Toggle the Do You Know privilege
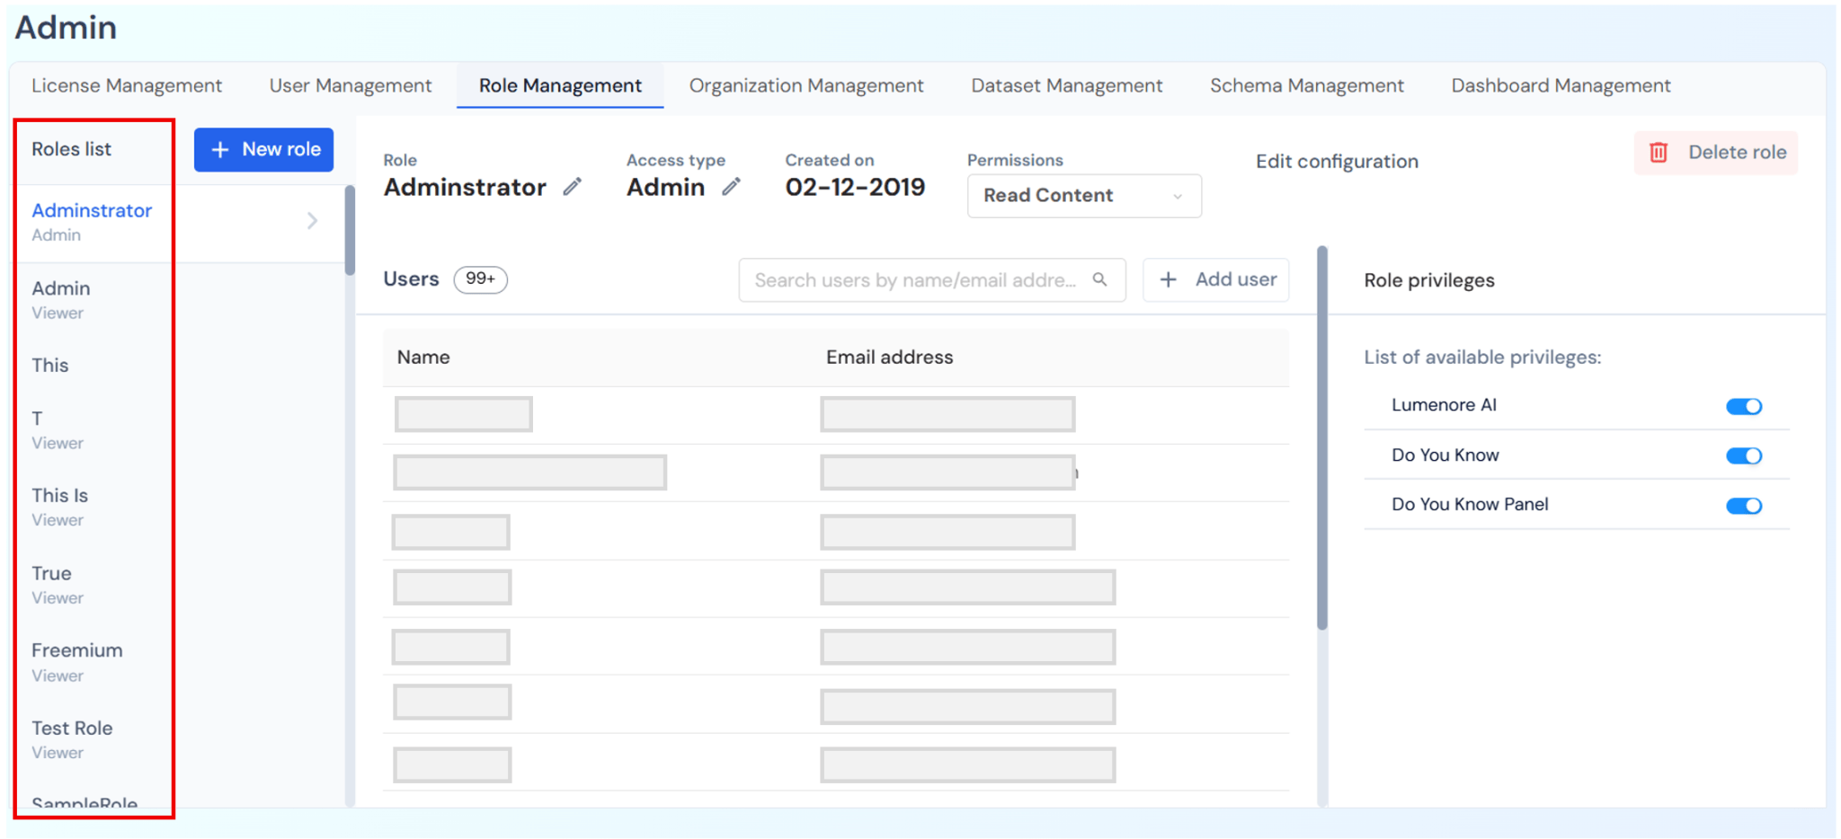This screenshot has width=1841, height=839. point(1743,455)
